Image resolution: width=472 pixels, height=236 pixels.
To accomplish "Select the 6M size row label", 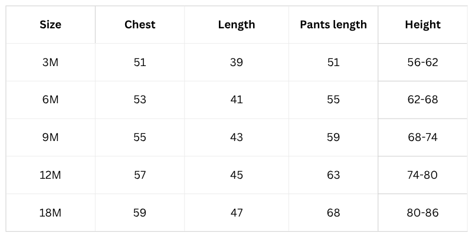I will pos(50,100).
